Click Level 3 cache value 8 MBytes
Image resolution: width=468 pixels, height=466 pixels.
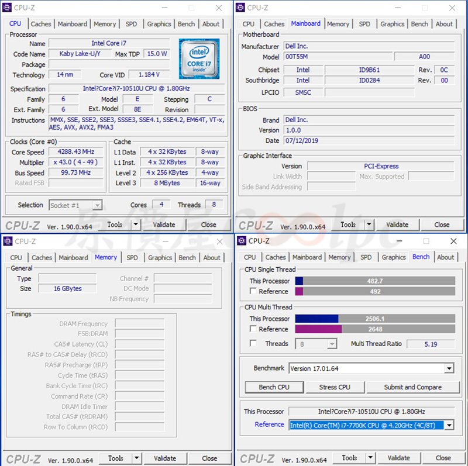point(167,183)
